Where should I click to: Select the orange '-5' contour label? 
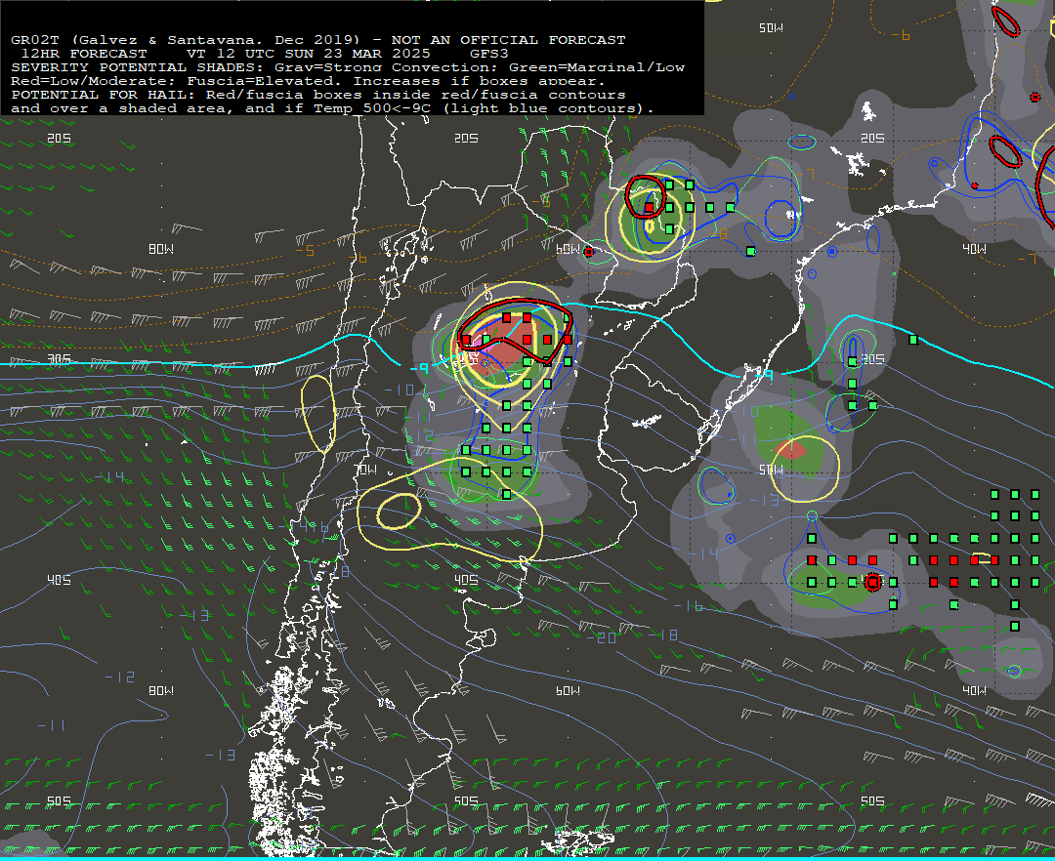(305, 251)
